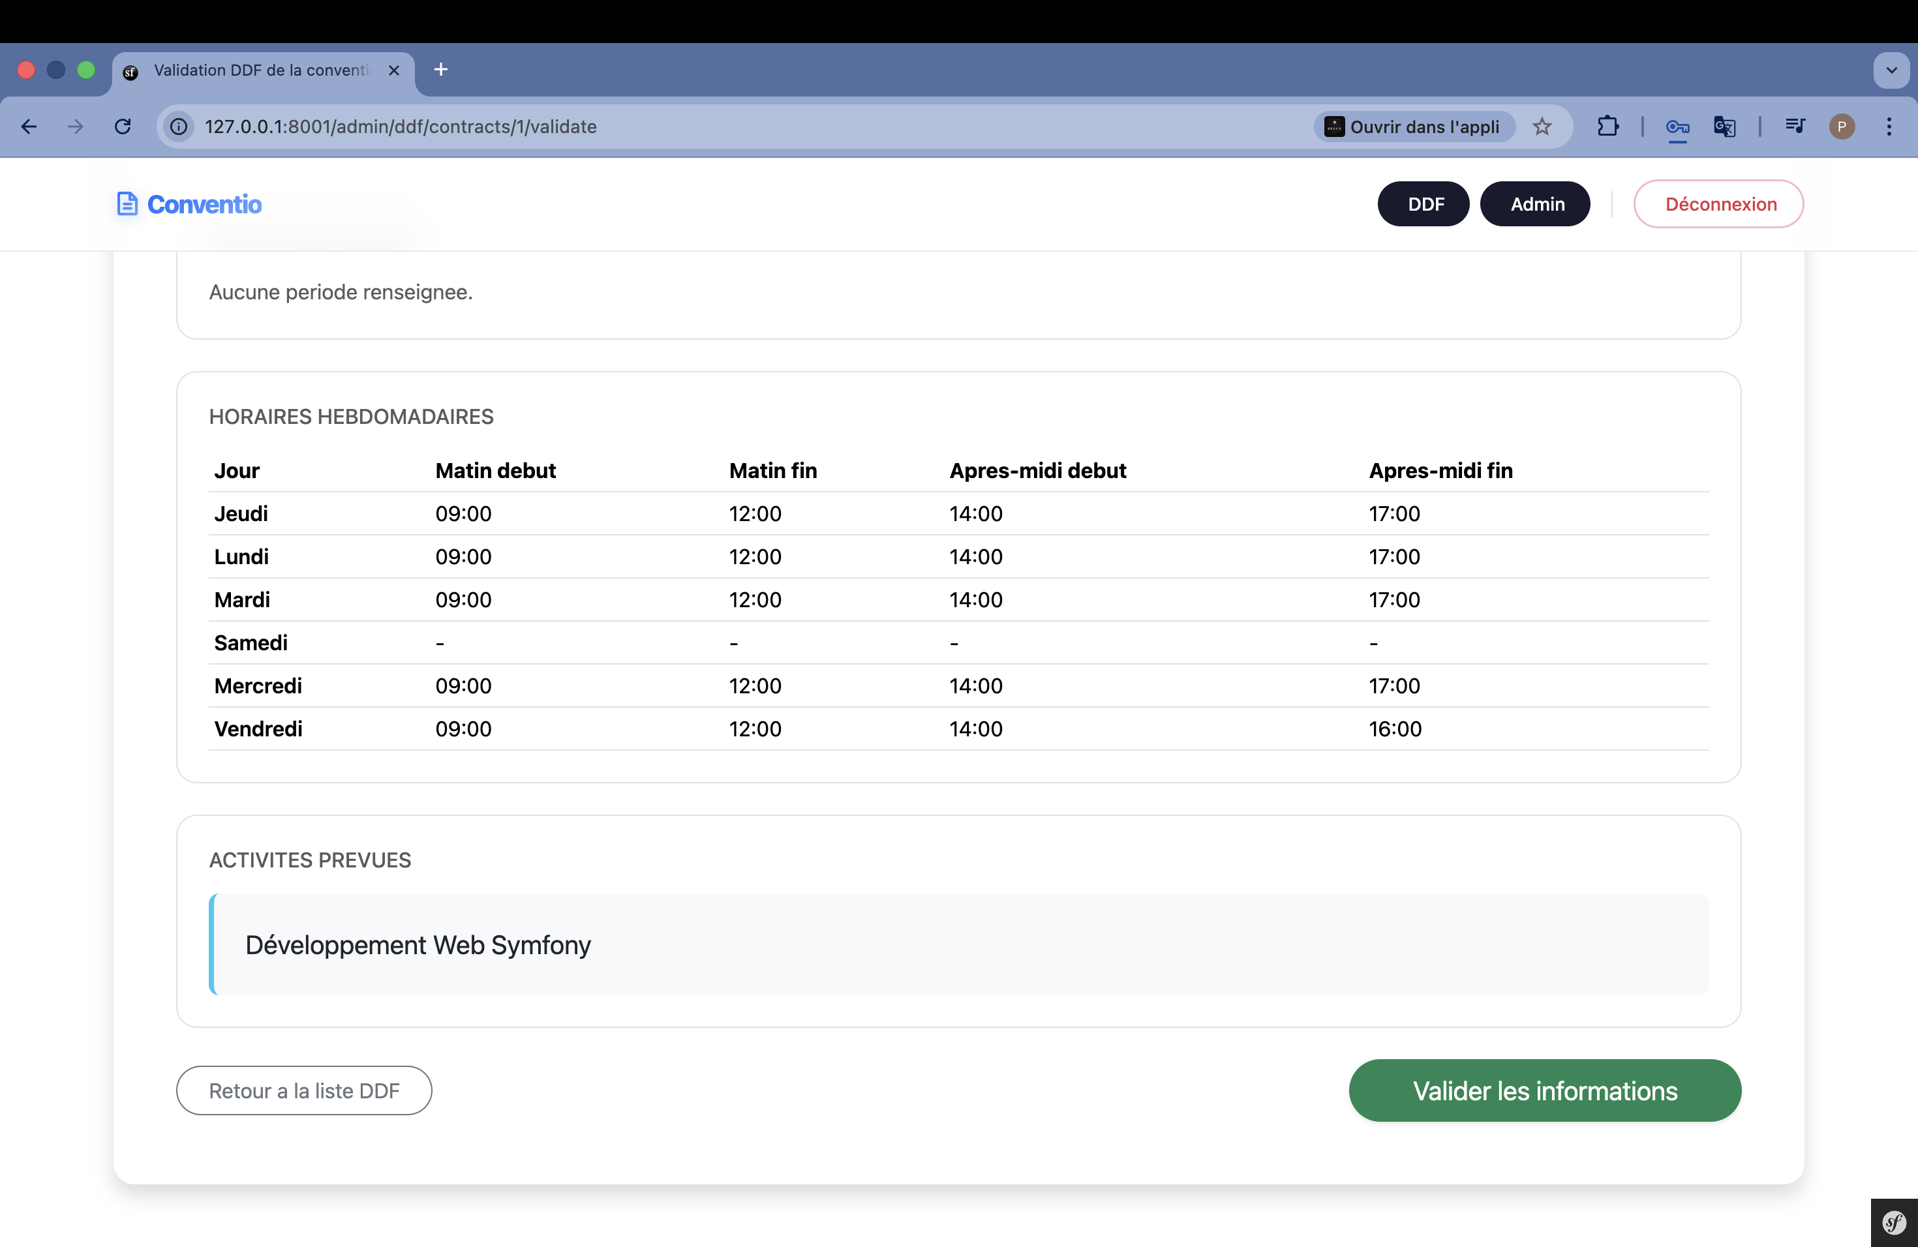The image size is (1918, 1247).
Task: Click Retour a la liste DDF
Action: pos(304,1090)
